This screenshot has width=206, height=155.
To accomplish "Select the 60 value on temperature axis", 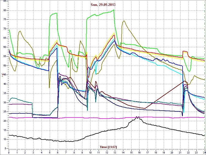I will (x=5, y=47).
